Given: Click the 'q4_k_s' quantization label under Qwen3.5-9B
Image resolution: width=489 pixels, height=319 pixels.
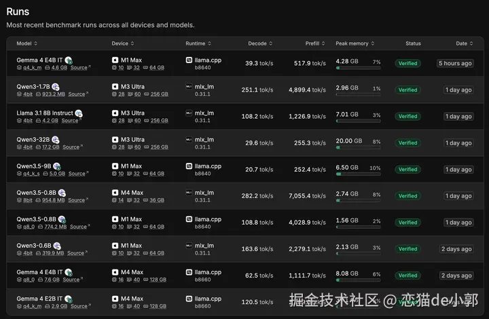Looking at the screenshot, I should [31, 174].
